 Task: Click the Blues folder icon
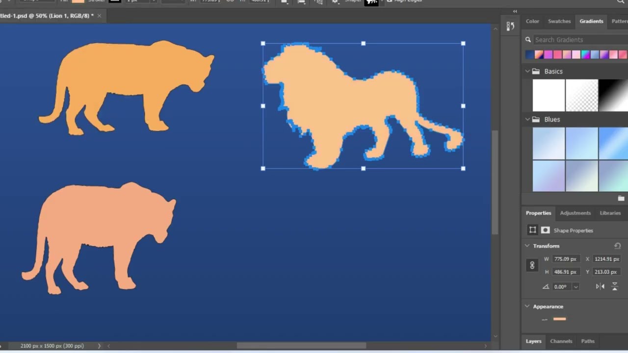coord(536,119)
